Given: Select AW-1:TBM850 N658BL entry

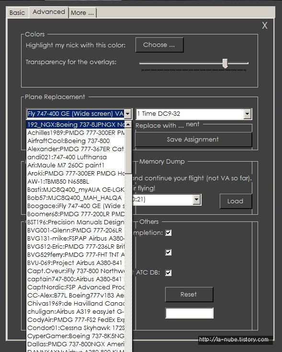Looking at the screenshot, I should (76, 181).
